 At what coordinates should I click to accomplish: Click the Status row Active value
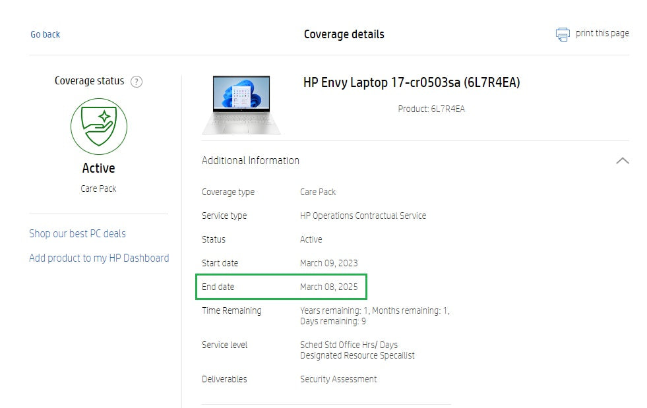pos(311,239)
